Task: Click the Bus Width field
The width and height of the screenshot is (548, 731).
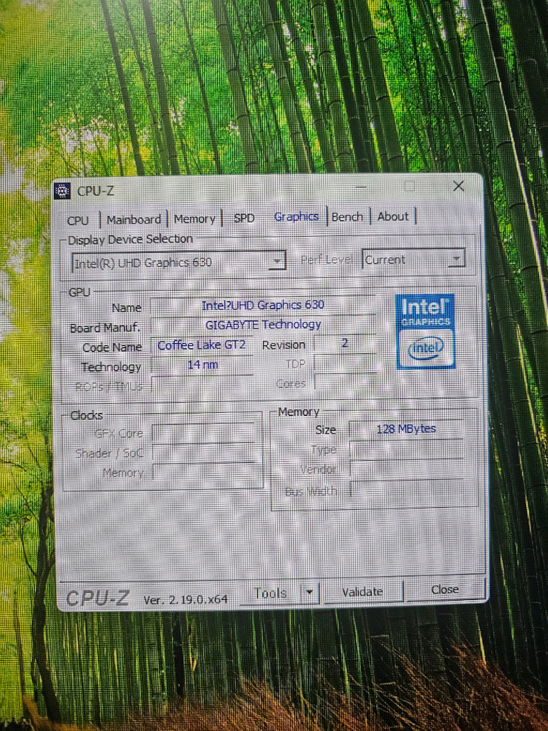Action: click(x=408, y=489)
